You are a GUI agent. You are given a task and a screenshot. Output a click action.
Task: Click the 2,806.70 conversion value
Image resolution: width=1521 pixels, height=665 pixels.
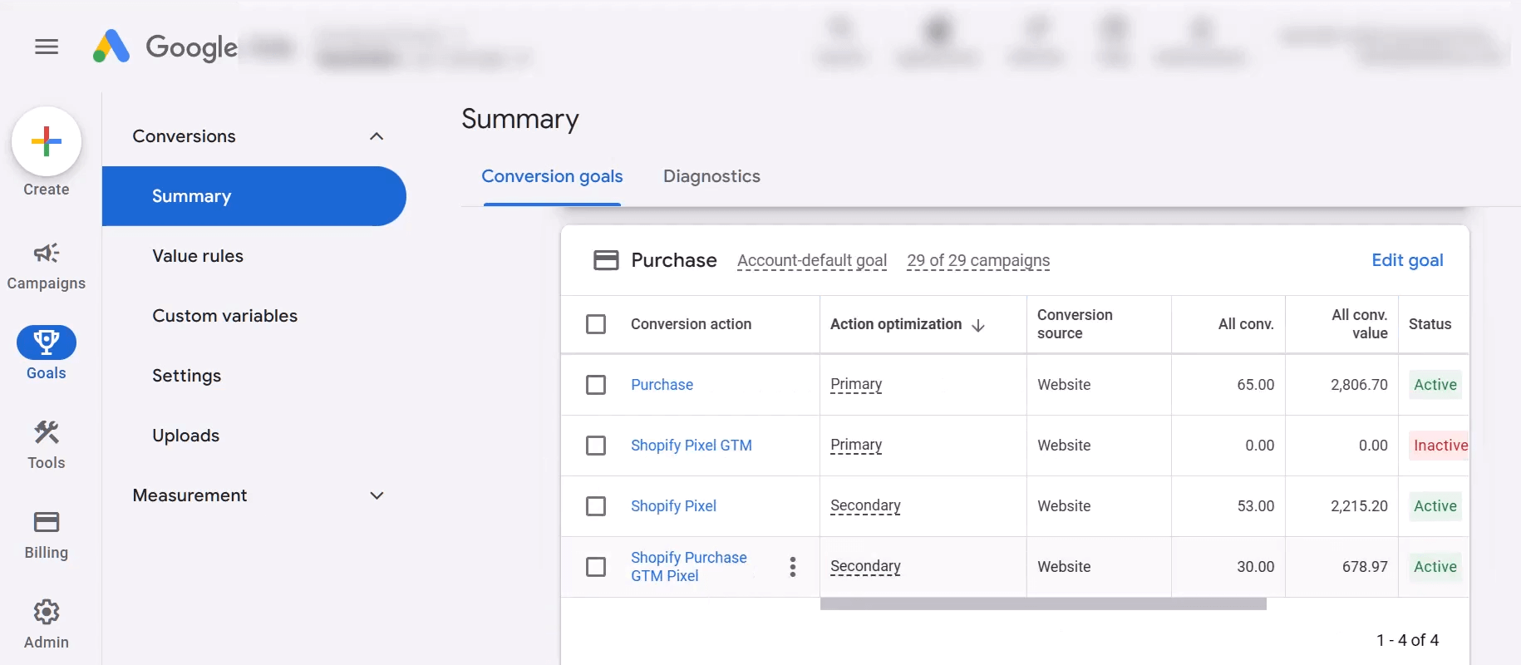[1359, 385]
